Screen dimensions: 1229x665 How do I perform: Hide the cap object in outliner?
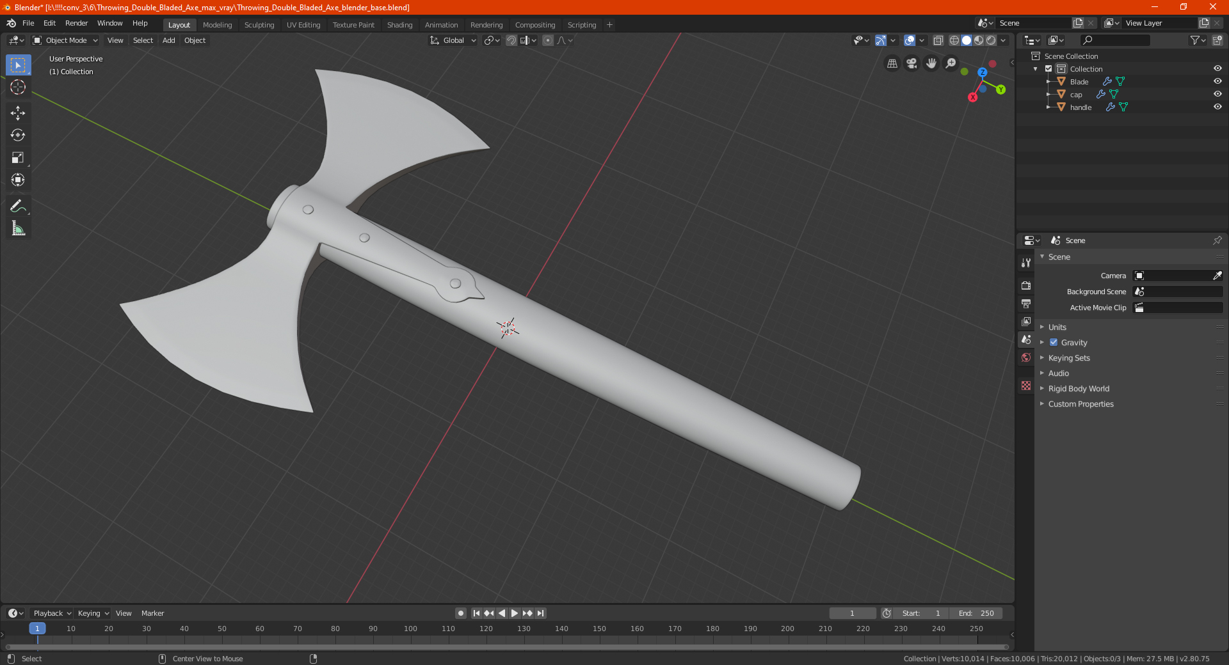click(1217, 94)
